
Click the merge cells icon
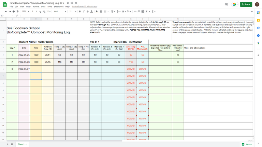pos(105,12)
